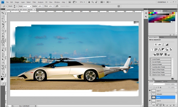Select the Hand tool in toolbox
Image resolution: width=178 pixels, height=107 pixels.
click(x=3, y=71)
